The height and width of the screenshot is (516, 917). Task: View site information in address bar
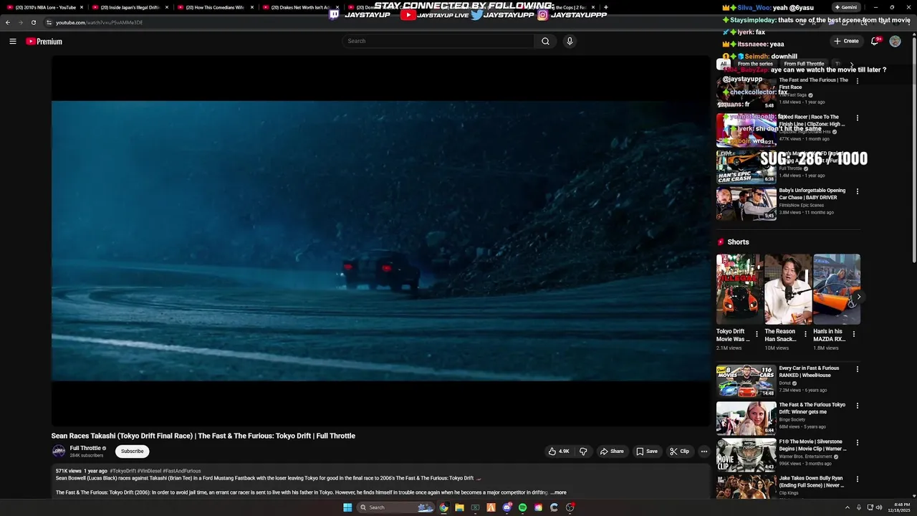tap(49, 22)
